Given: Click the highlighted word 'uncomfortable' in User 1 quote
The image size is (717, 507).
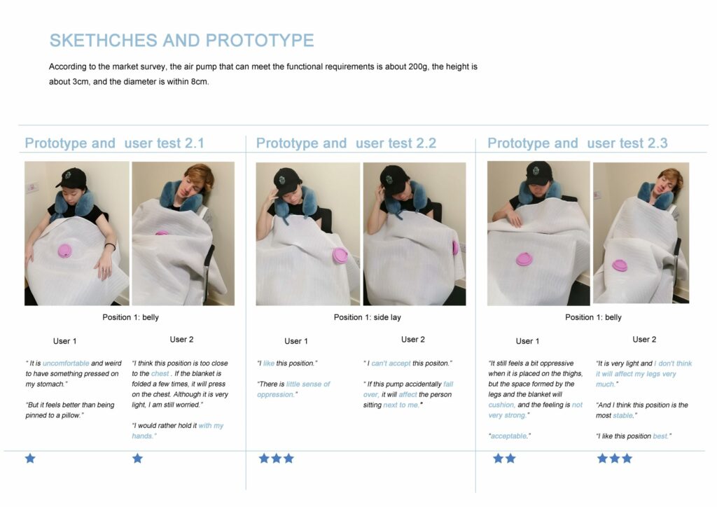Looking at the screenshot, I should point(66,363).
